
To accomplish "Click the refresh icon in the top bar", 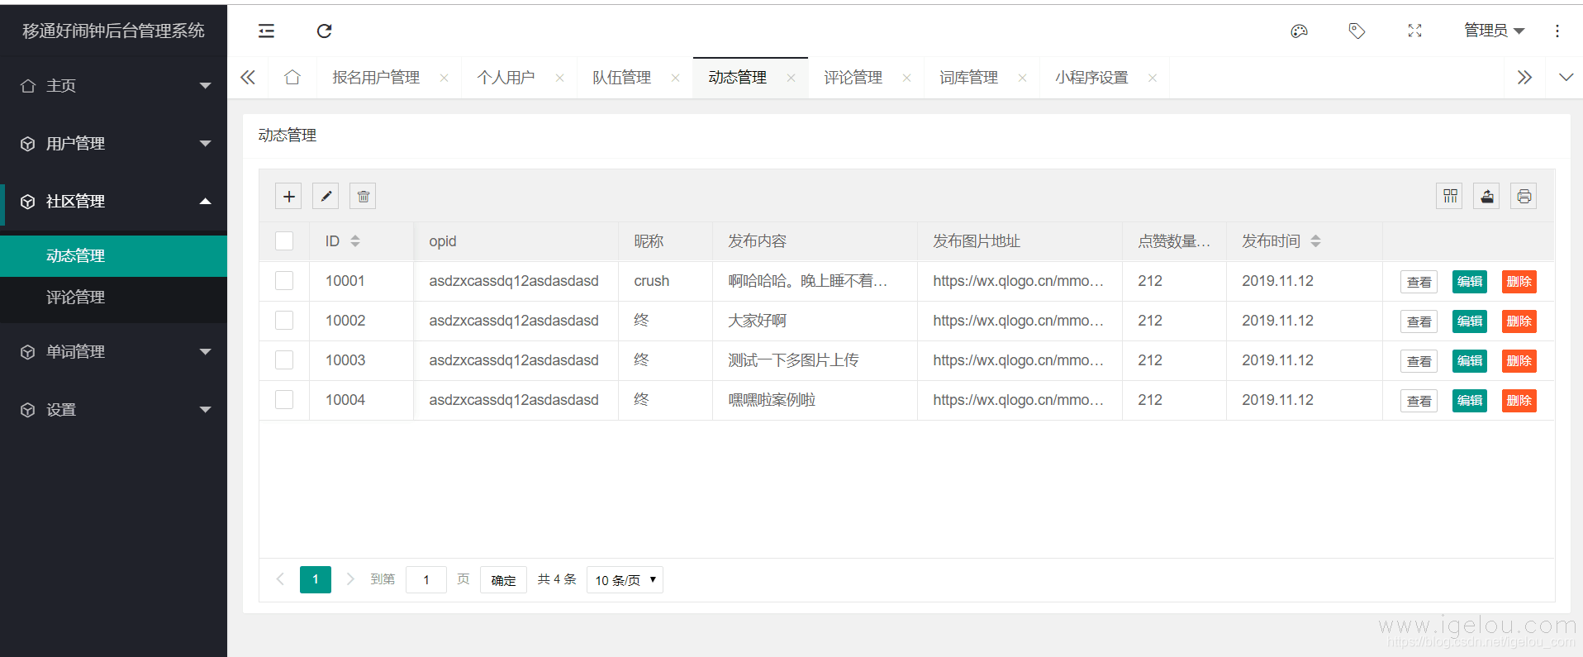I will [x=324, y=31].
